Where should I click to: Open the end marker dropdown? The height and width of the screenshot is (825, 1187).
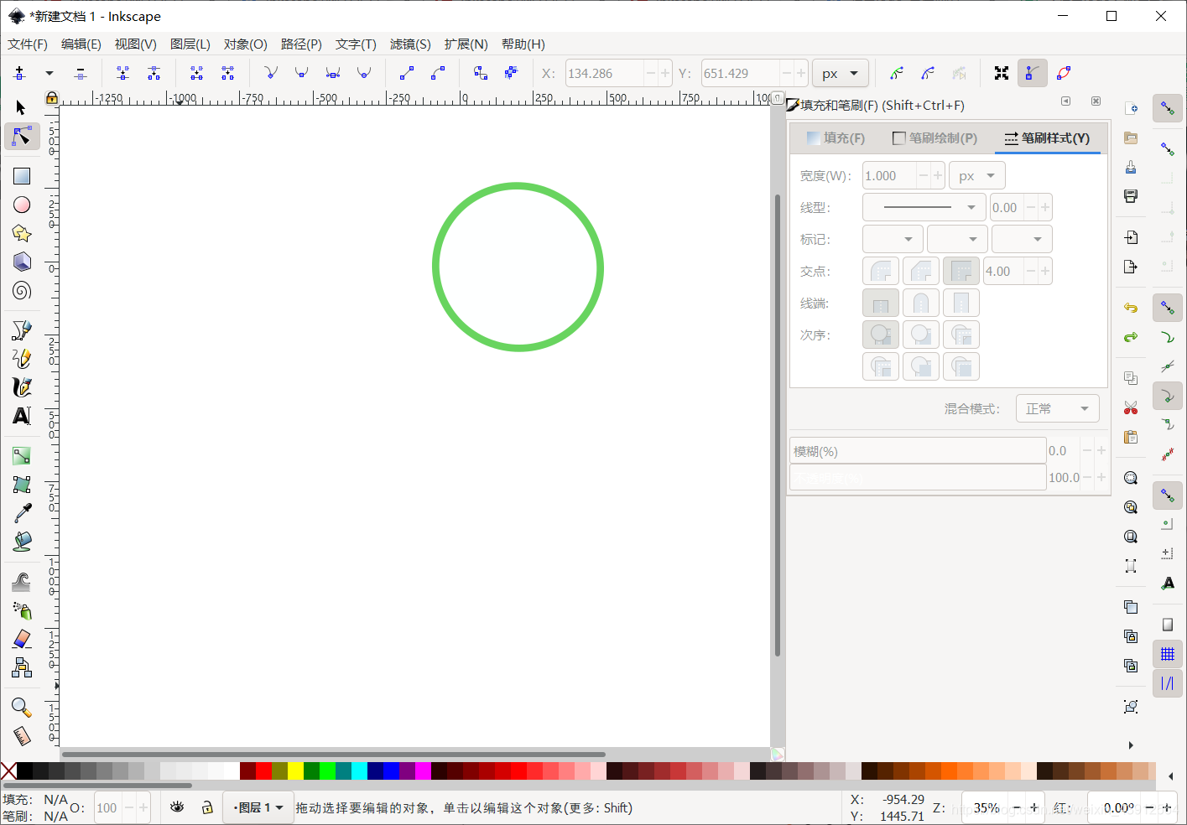point(1022,239)
